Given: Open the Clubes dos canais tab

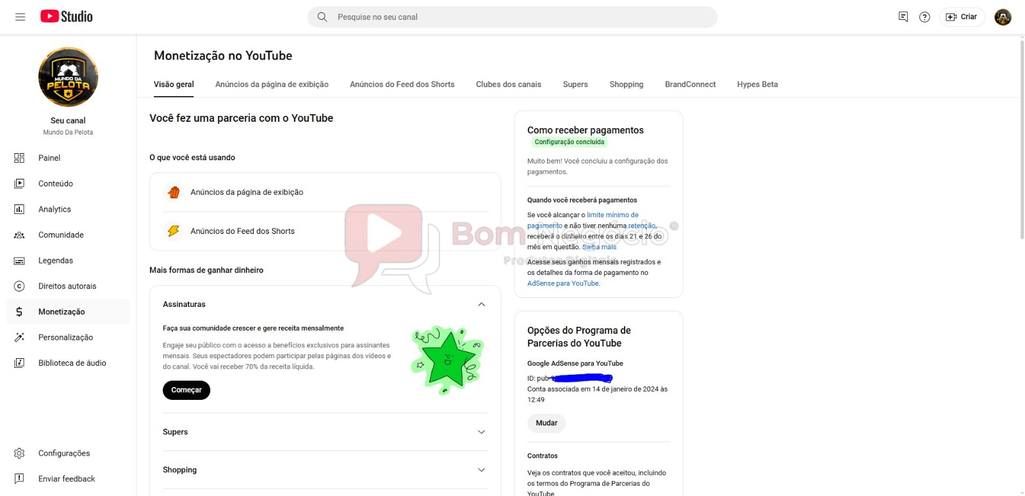Looking at the screenshot, I should pyautogui.click(x=509, y=85).
